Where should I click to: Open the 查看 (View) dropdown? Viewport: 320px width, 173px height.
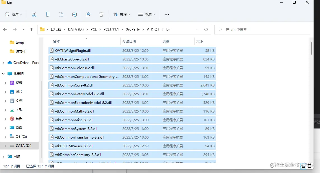(x=147, y=14)
